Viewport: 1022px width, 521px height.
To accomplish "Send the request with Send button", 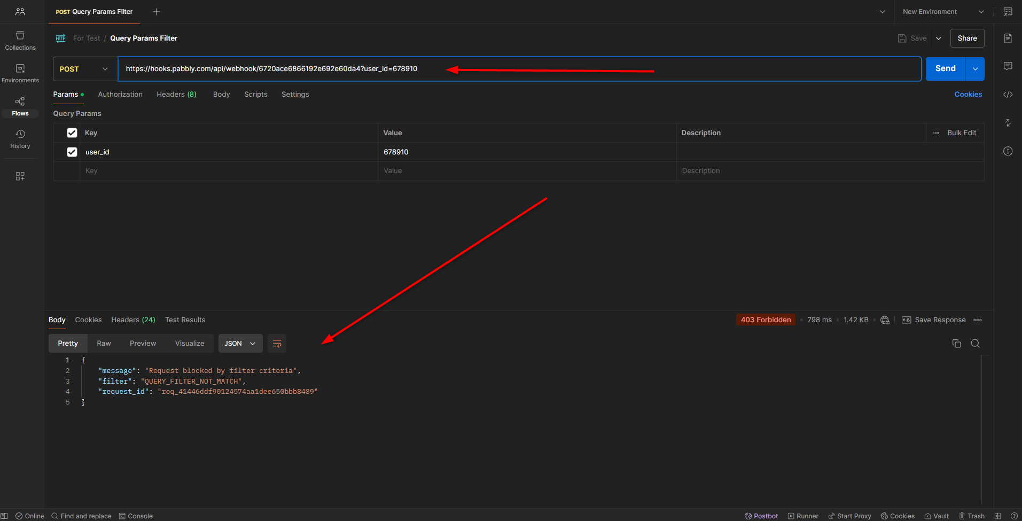I will click(945, 69).
